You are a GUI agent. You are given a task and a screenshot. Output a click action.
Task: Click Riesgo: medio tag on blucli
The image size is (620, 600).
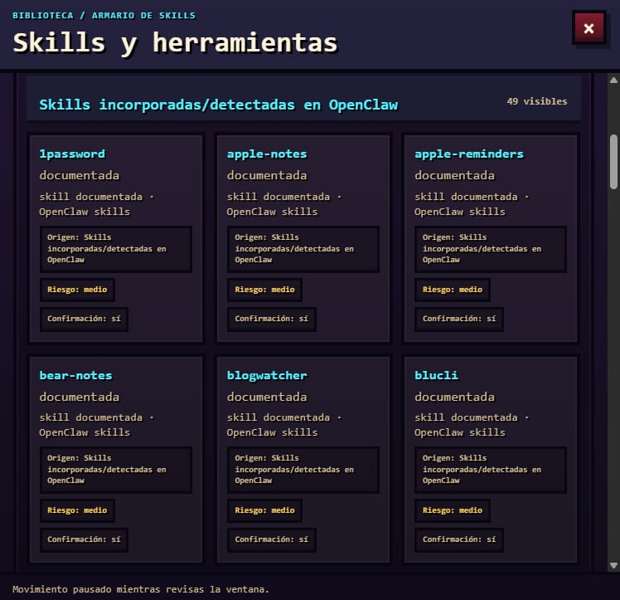[x=453, y=510]
